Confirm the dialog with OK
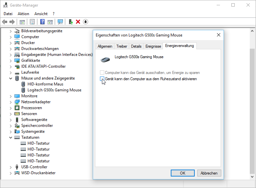The image size is (256, 188). (x=183, y=173)
